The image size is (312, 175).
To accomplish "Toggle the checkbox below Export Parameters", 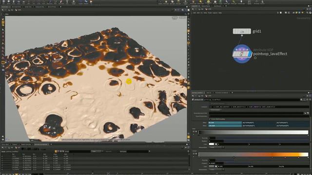I will pos(210,119).
